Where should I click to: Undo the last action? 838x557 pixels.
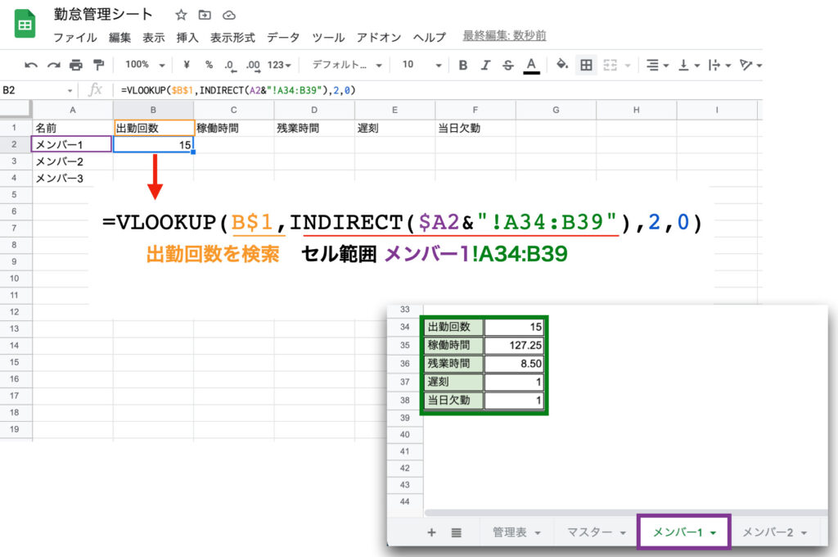(31, 66)
